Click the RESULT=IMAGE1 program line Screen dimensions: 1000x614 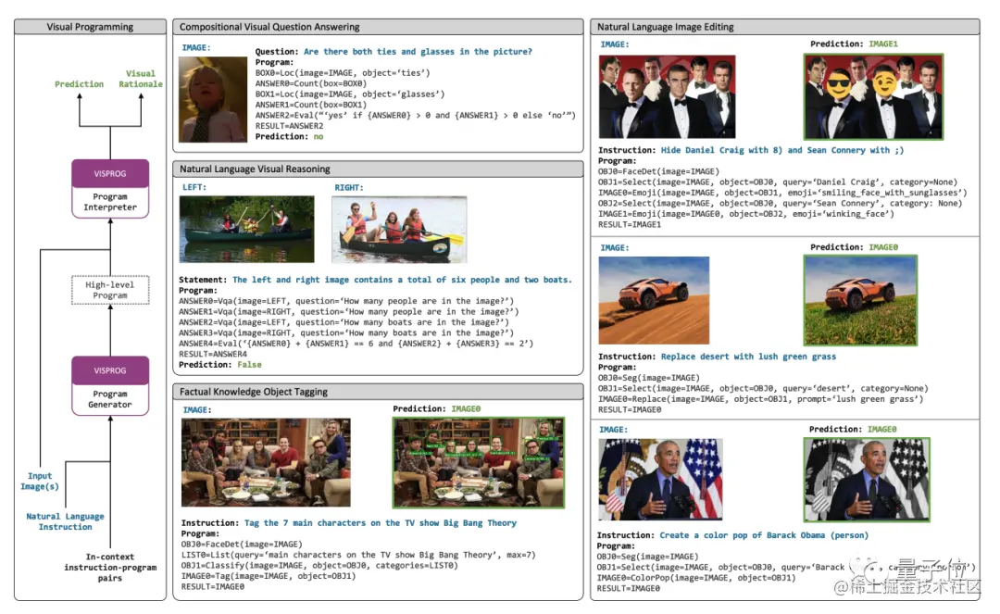pyautogui.click(x=630, y=224)
